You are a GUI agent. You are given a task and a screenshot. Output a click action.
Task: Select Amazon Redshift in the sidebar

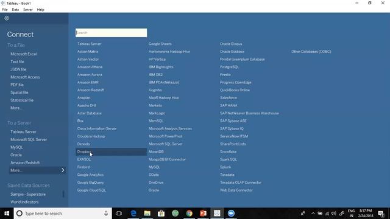click(25, 162)
